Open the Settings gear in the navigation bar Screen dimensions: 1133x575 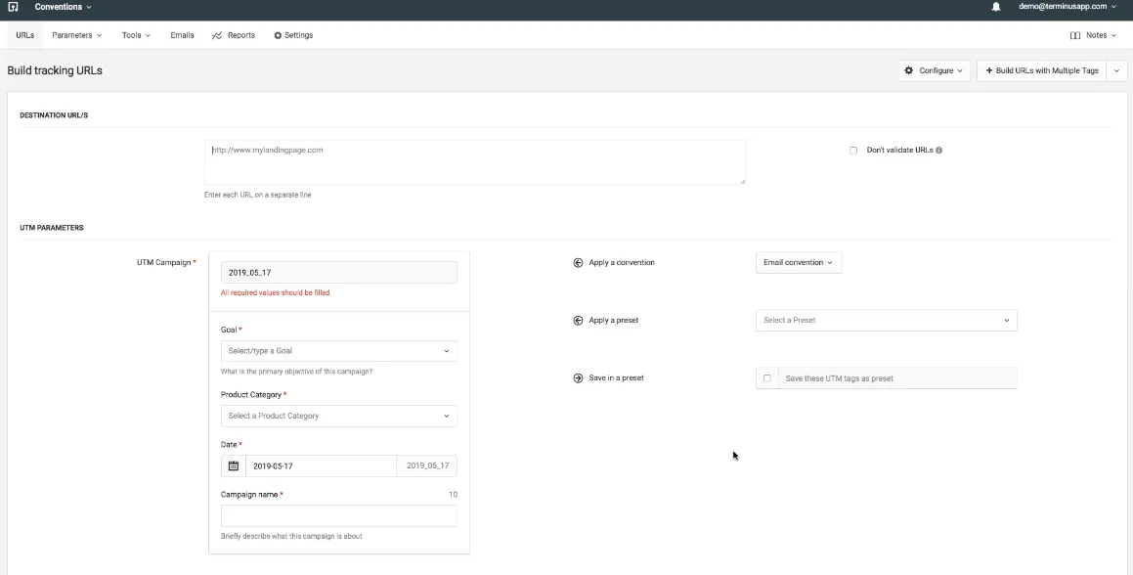tap(292, 34)
